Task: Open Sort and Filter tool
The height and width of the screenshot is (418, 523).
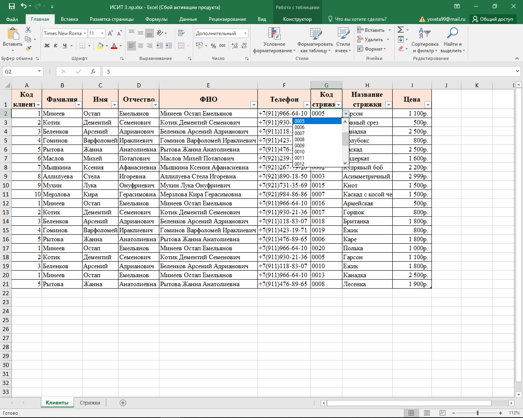Action: click(425, 40)
